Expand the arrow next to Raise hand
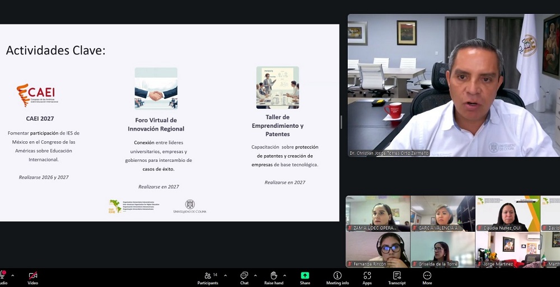The width and height of the screenshot is (560, 287). pos(284,275)
